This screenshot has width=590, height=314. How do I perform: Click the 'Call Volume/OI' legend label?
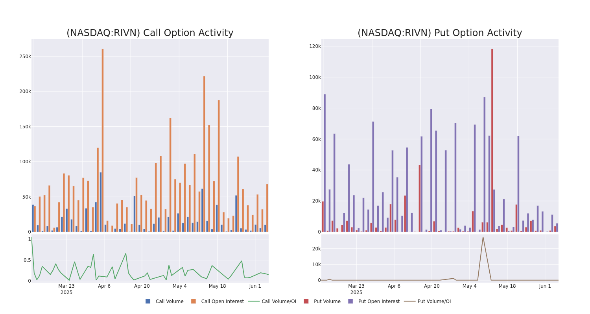click(x=279, y=301)
